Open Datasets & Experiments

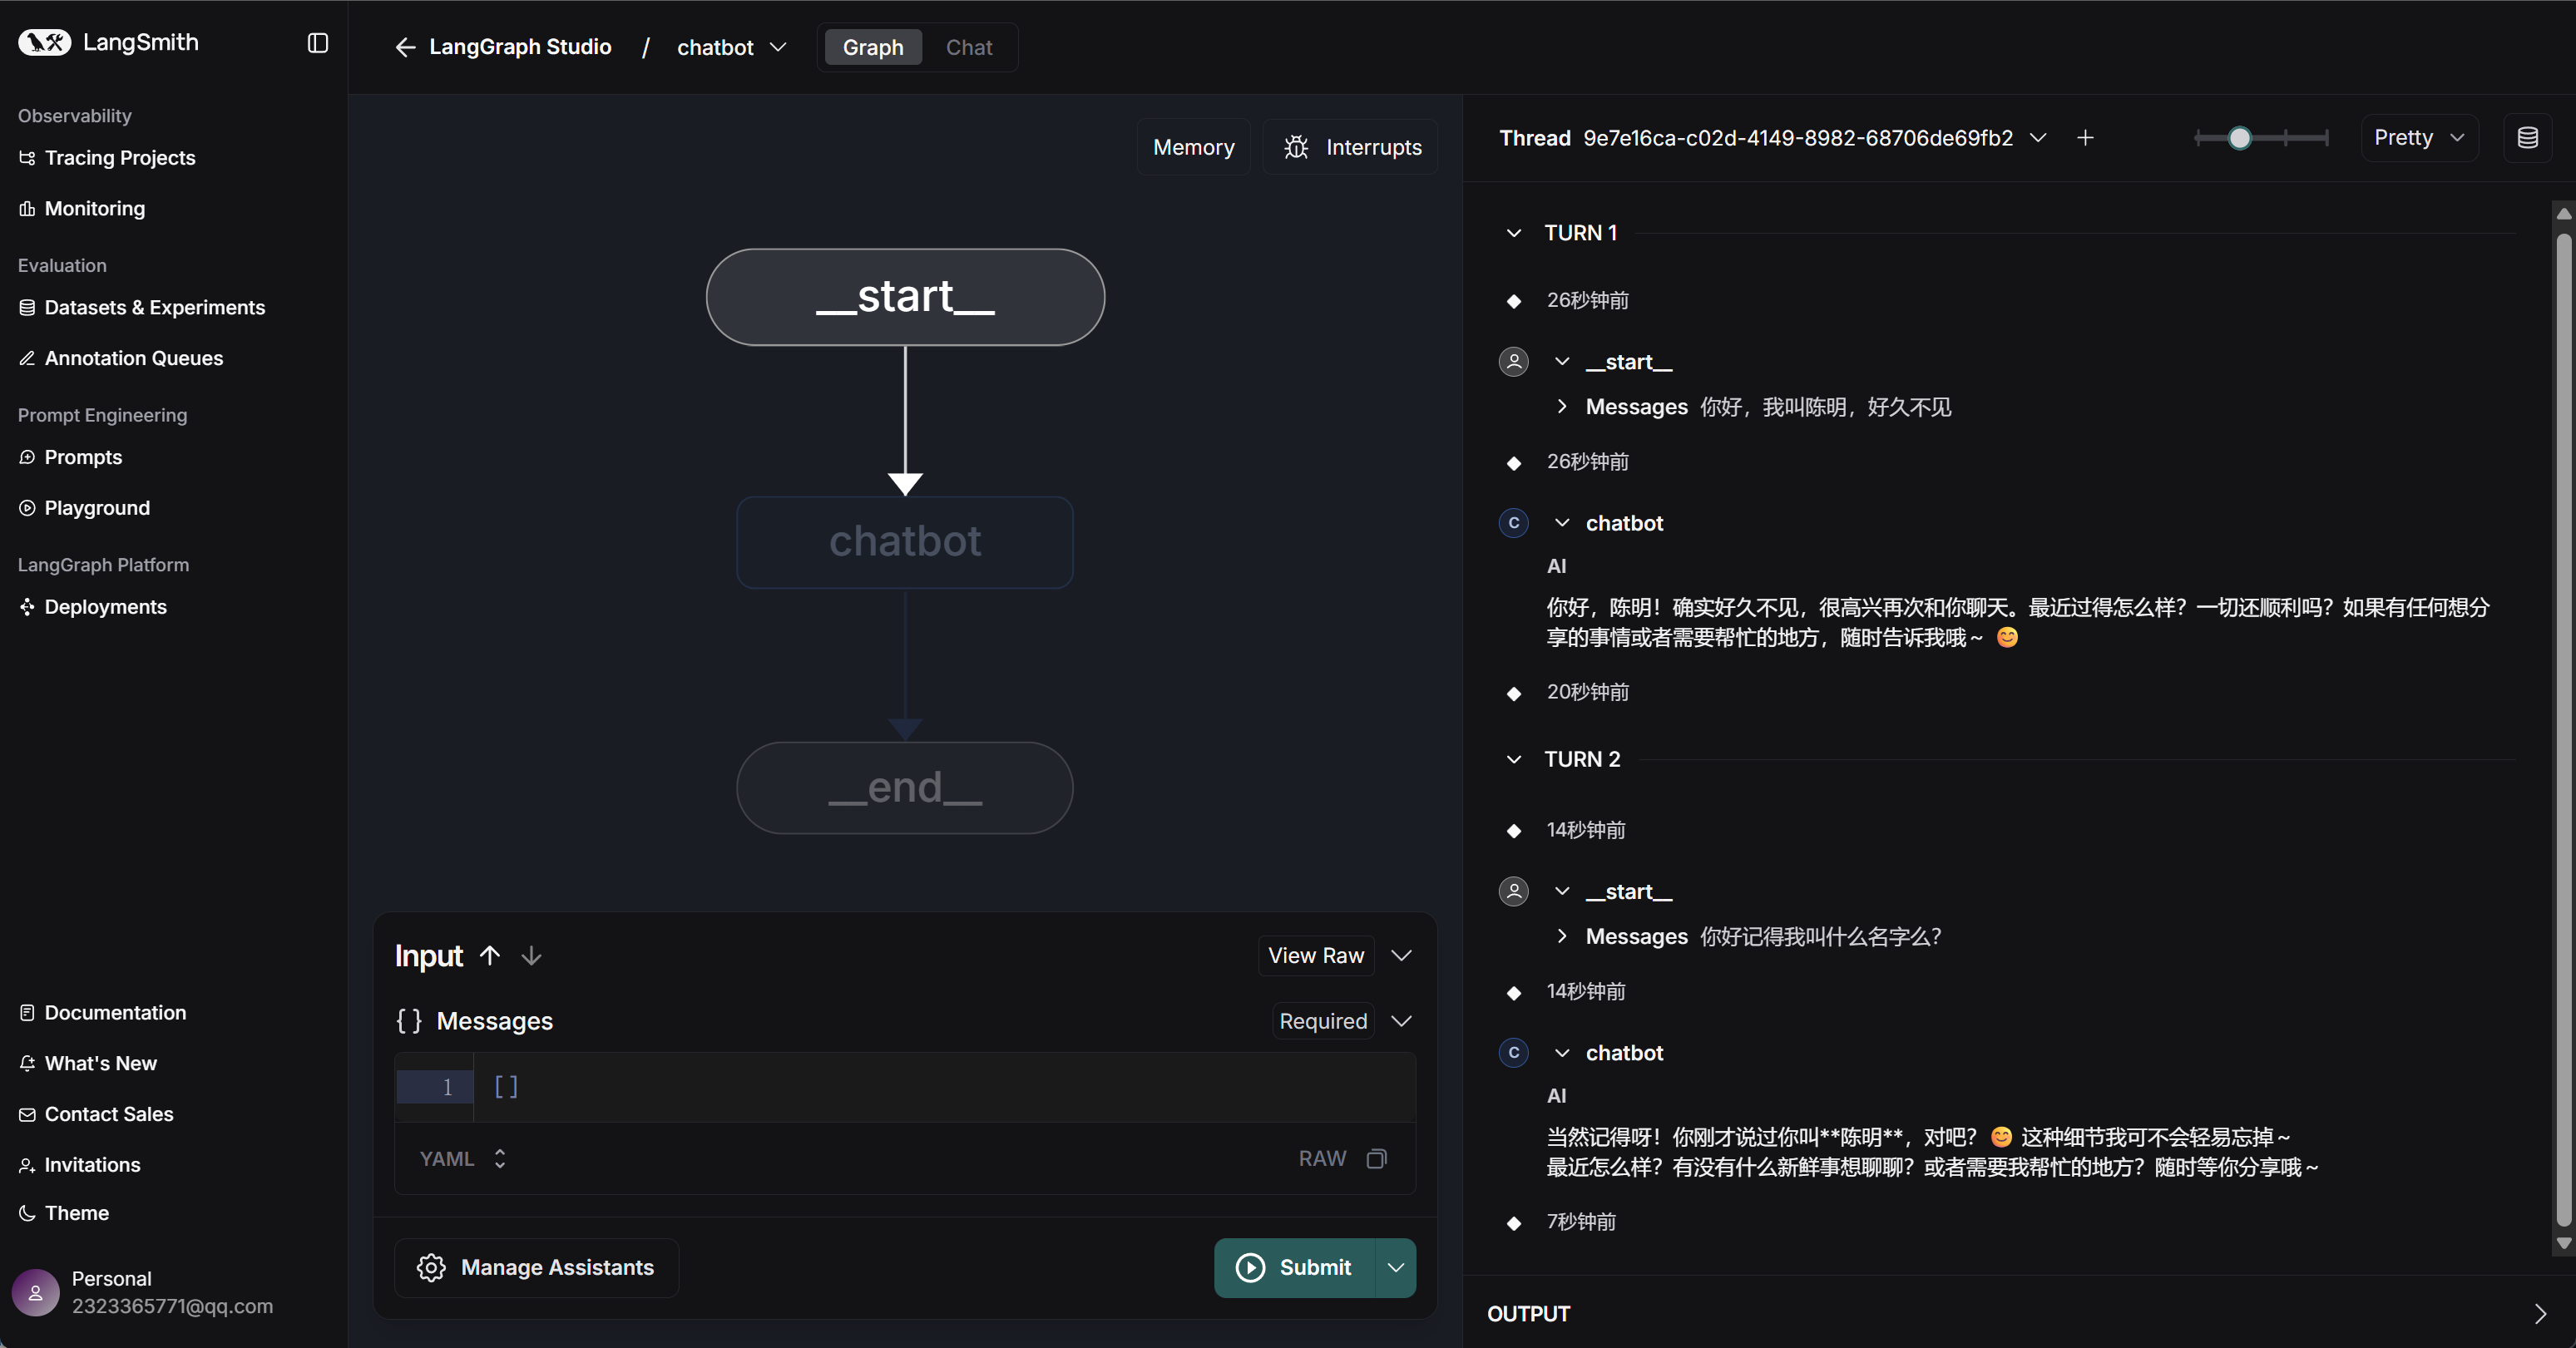click(142, 307)
